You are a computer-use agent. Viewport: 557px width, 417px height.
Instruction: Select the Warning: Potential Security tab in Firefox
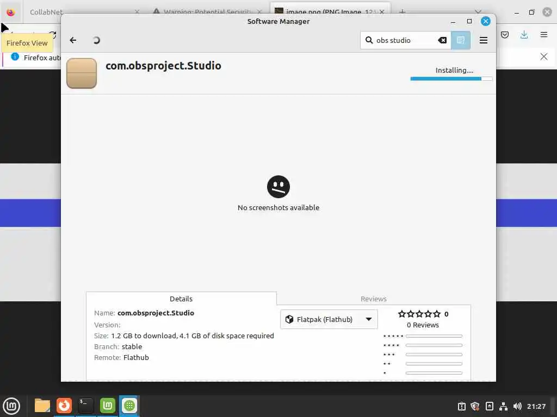point(207,12)
